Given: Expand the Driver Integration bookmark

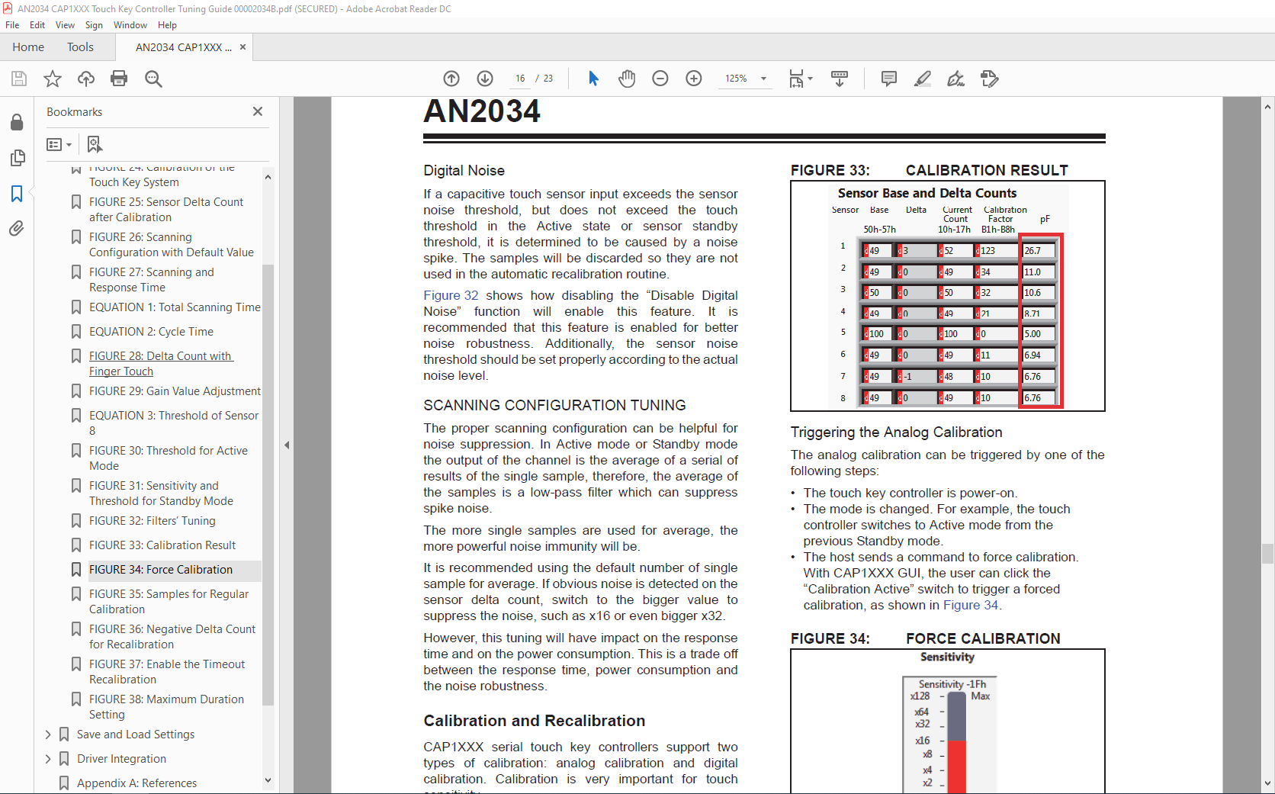Looking at the screenshot, I should [48, 759].
